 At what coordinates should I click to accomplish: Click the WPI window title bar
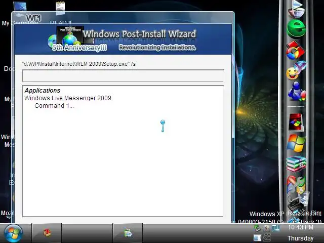coord(123,18)
